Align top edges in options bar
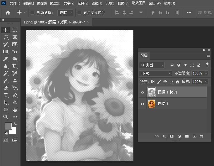The height and width of the screenshot is (166, 214). 153,13
